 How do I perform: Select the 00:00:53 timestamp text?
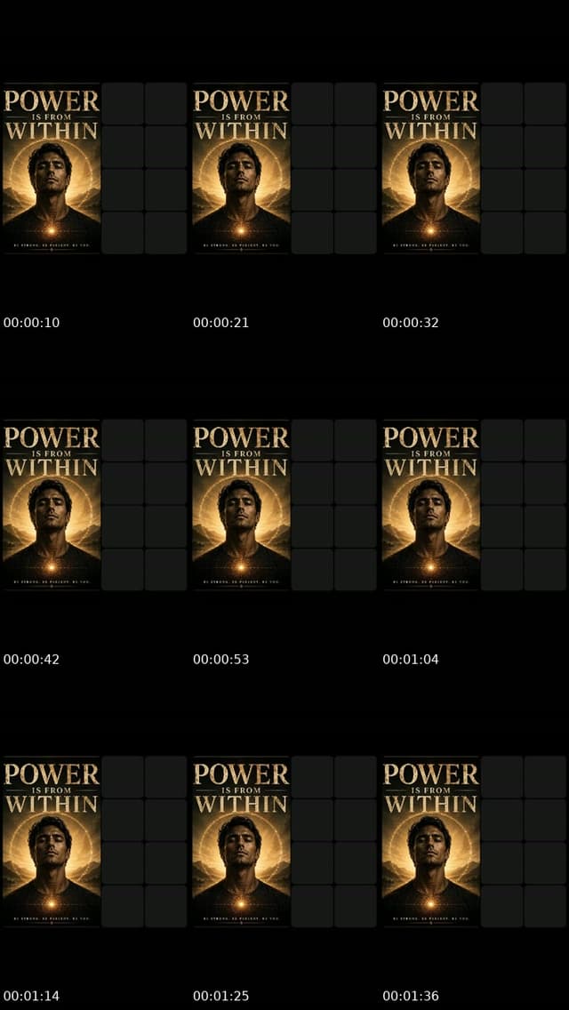221,660
